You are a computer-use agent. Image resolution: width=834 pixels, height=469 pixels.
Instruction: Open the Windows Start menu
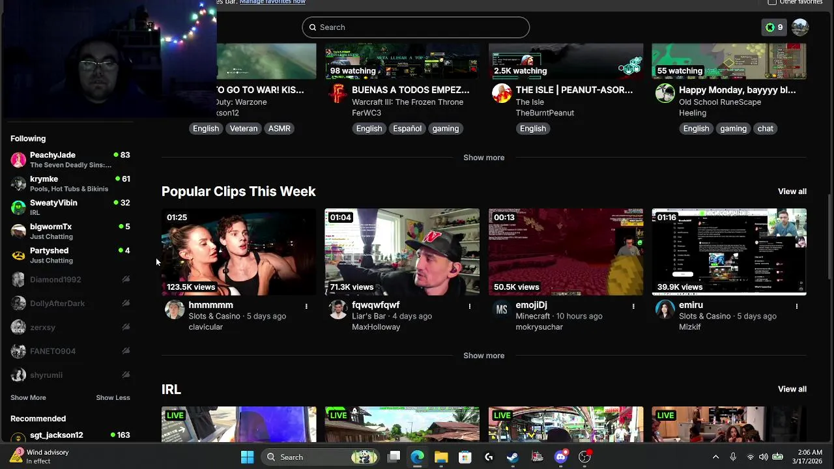click(247, 457)
